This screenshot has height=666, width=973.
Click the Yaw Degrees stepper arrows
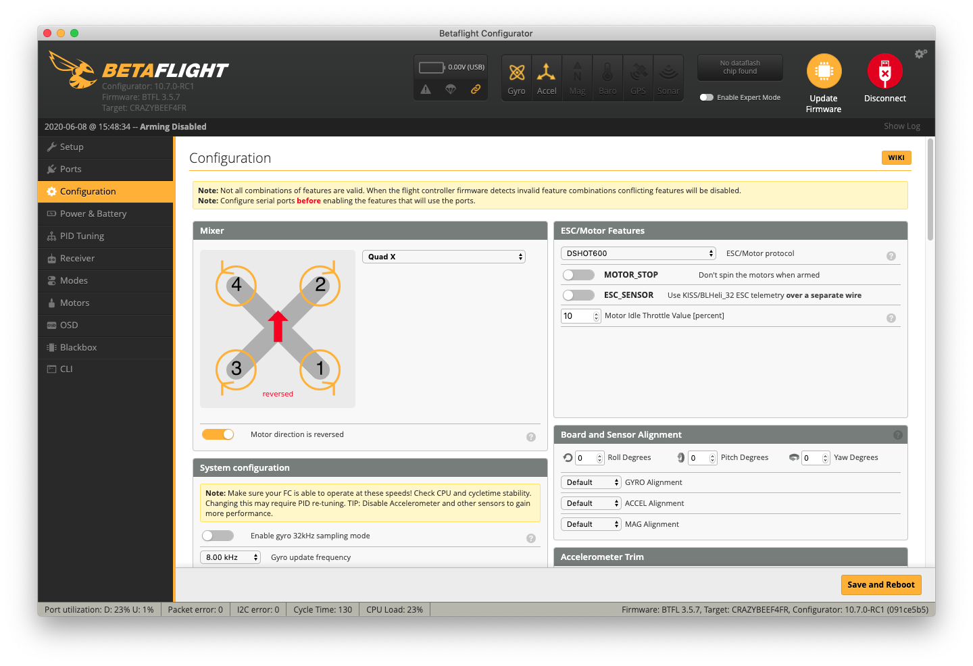(x=826, y=458)
